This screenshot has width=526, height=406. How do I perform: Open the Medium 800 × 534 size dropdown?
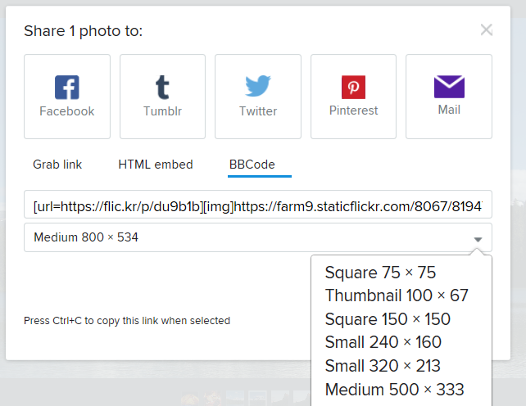(x=258, y=237)
